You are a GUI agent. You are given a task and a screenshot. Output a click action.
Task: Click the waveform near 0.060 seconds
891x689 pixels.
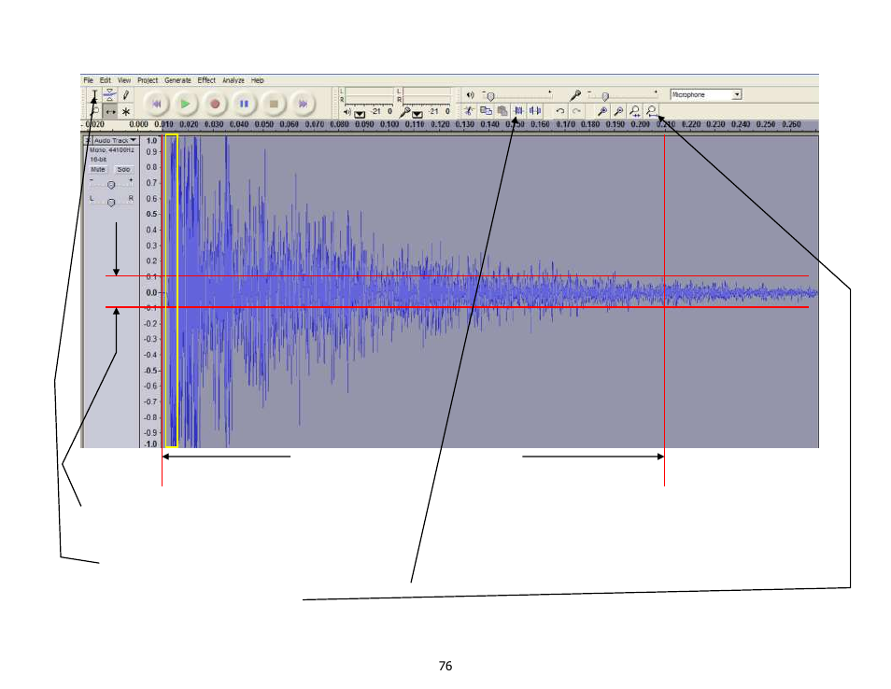click(290, 291)
